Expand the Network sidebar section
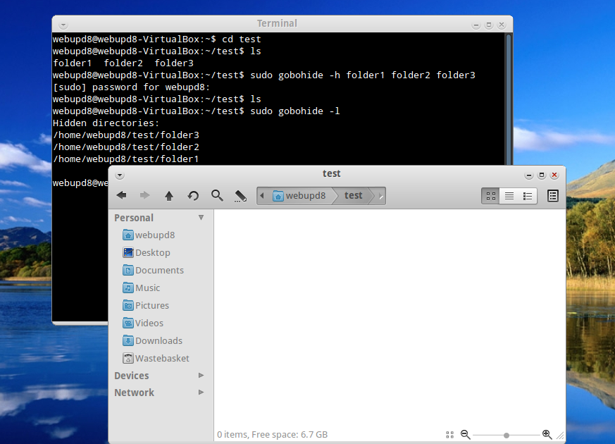 click(201, 393)
